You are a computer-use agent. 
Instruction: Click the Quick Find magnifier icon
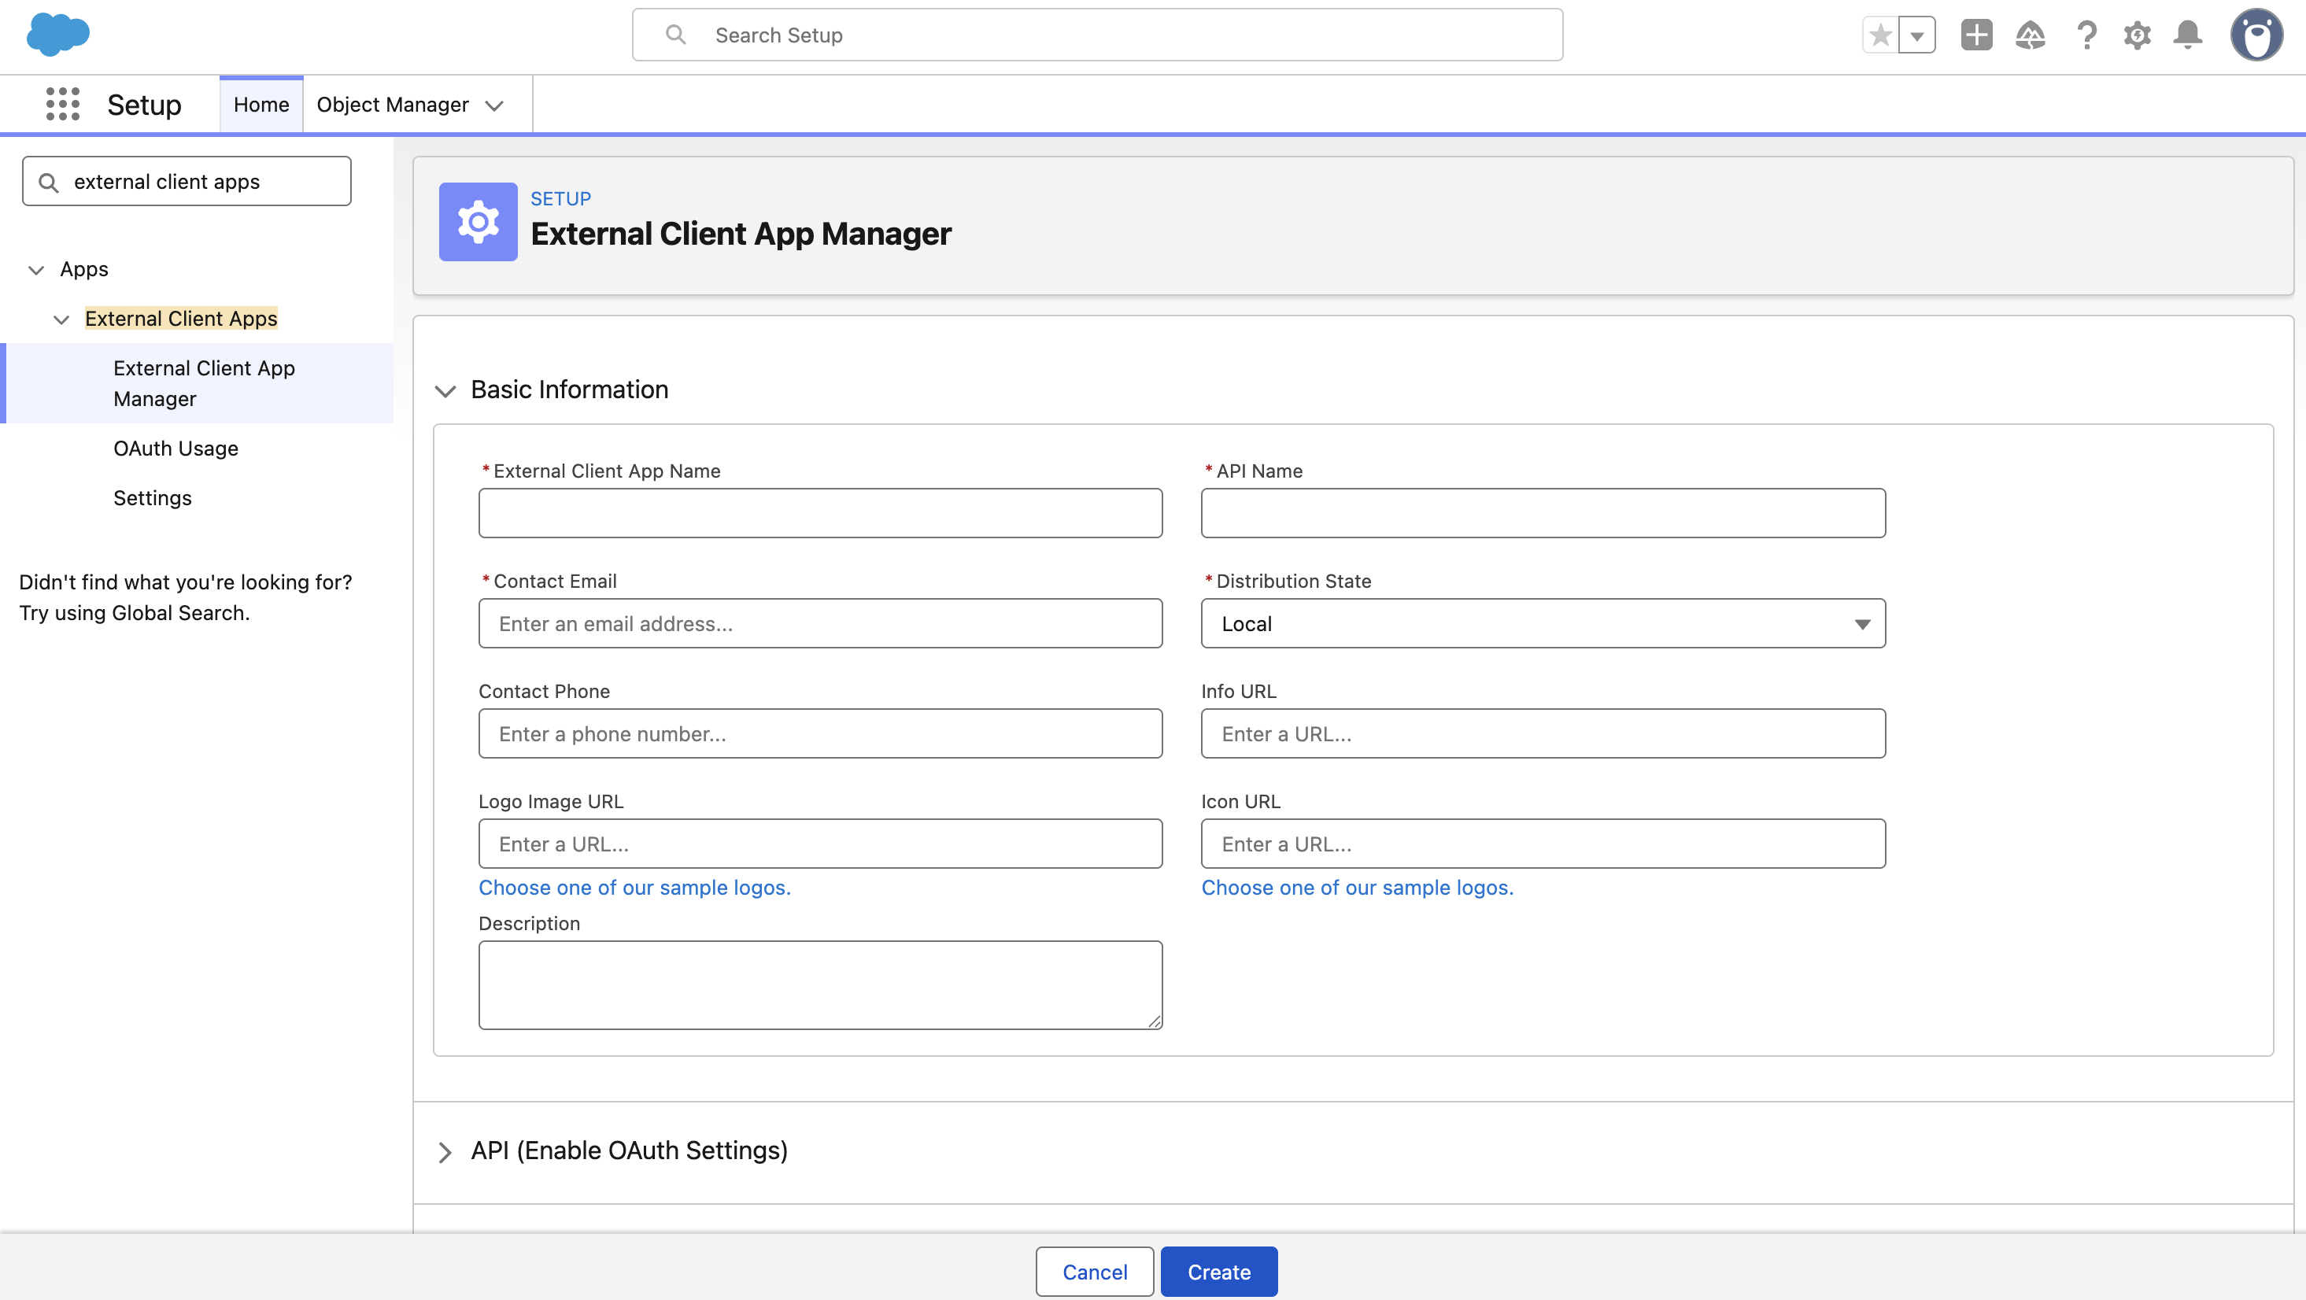pos(50,183)
